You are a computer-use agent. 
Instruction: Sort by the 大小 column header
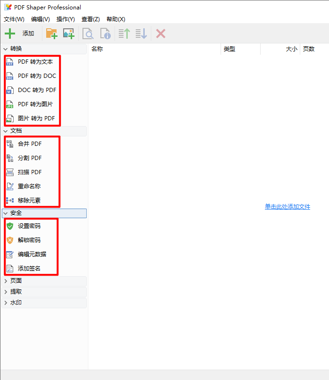280,49
